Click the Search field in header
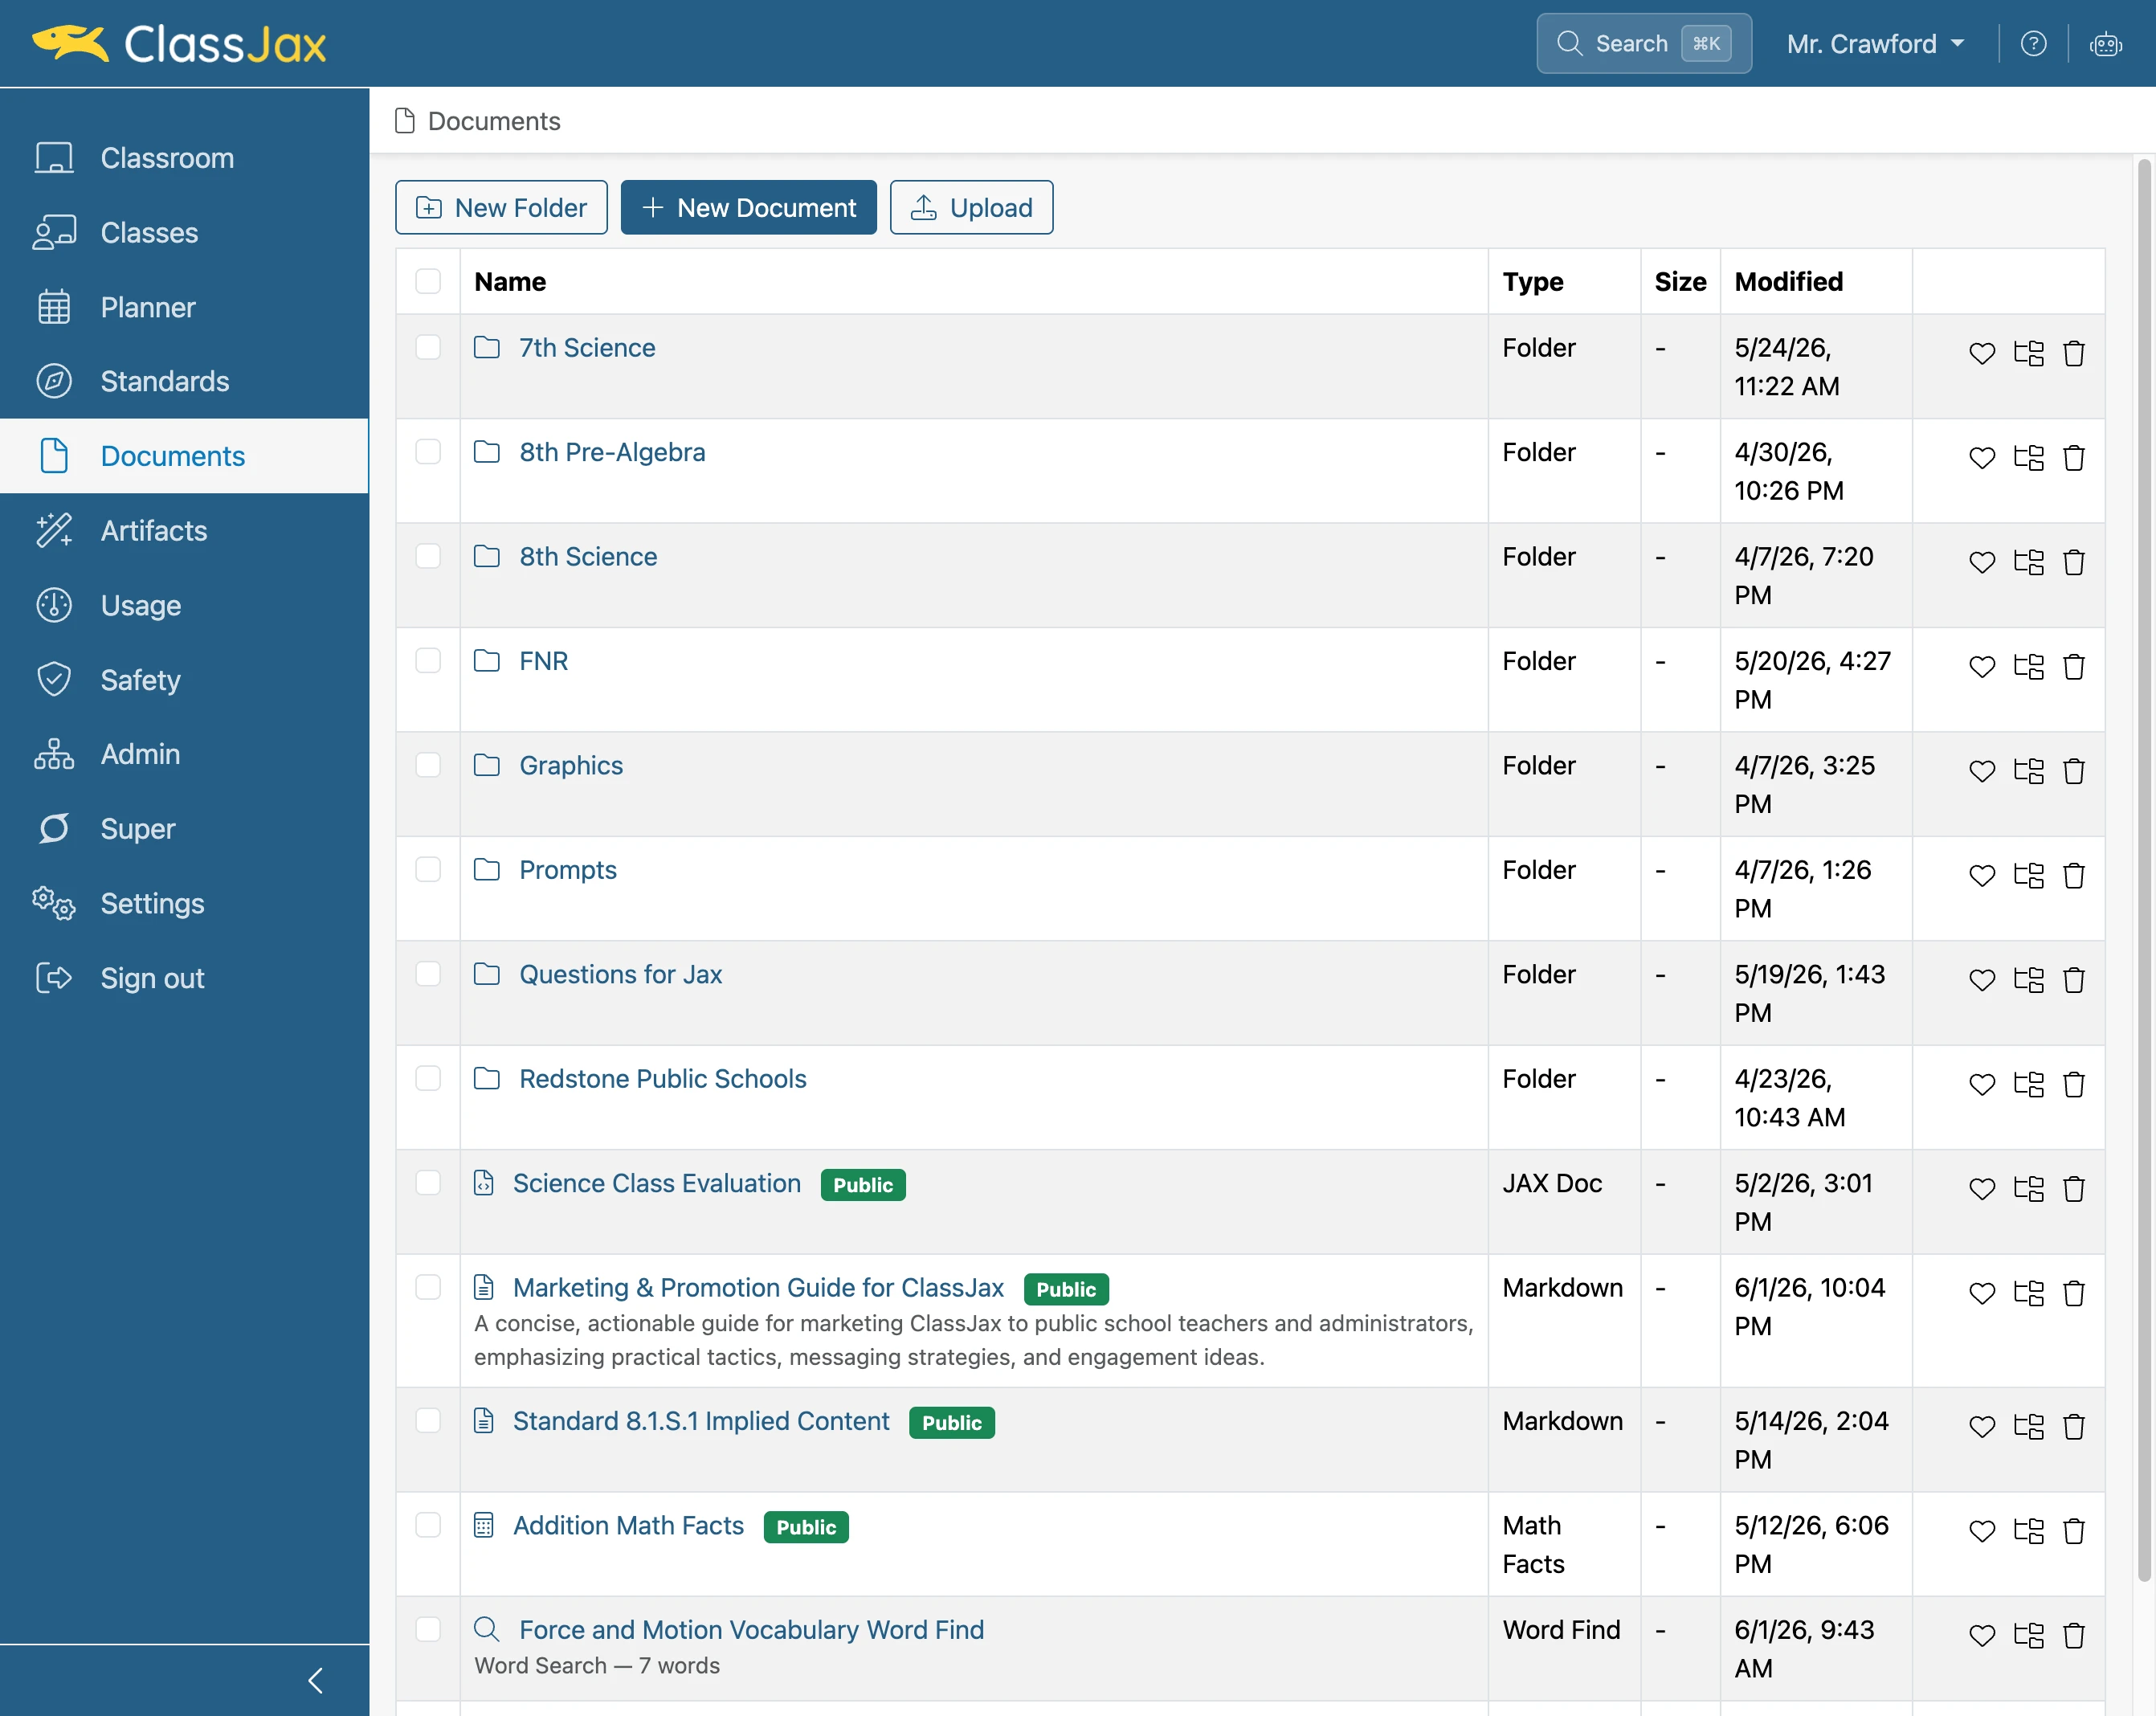Viewport: 2156px width, 1716px height. (1643, 43)
